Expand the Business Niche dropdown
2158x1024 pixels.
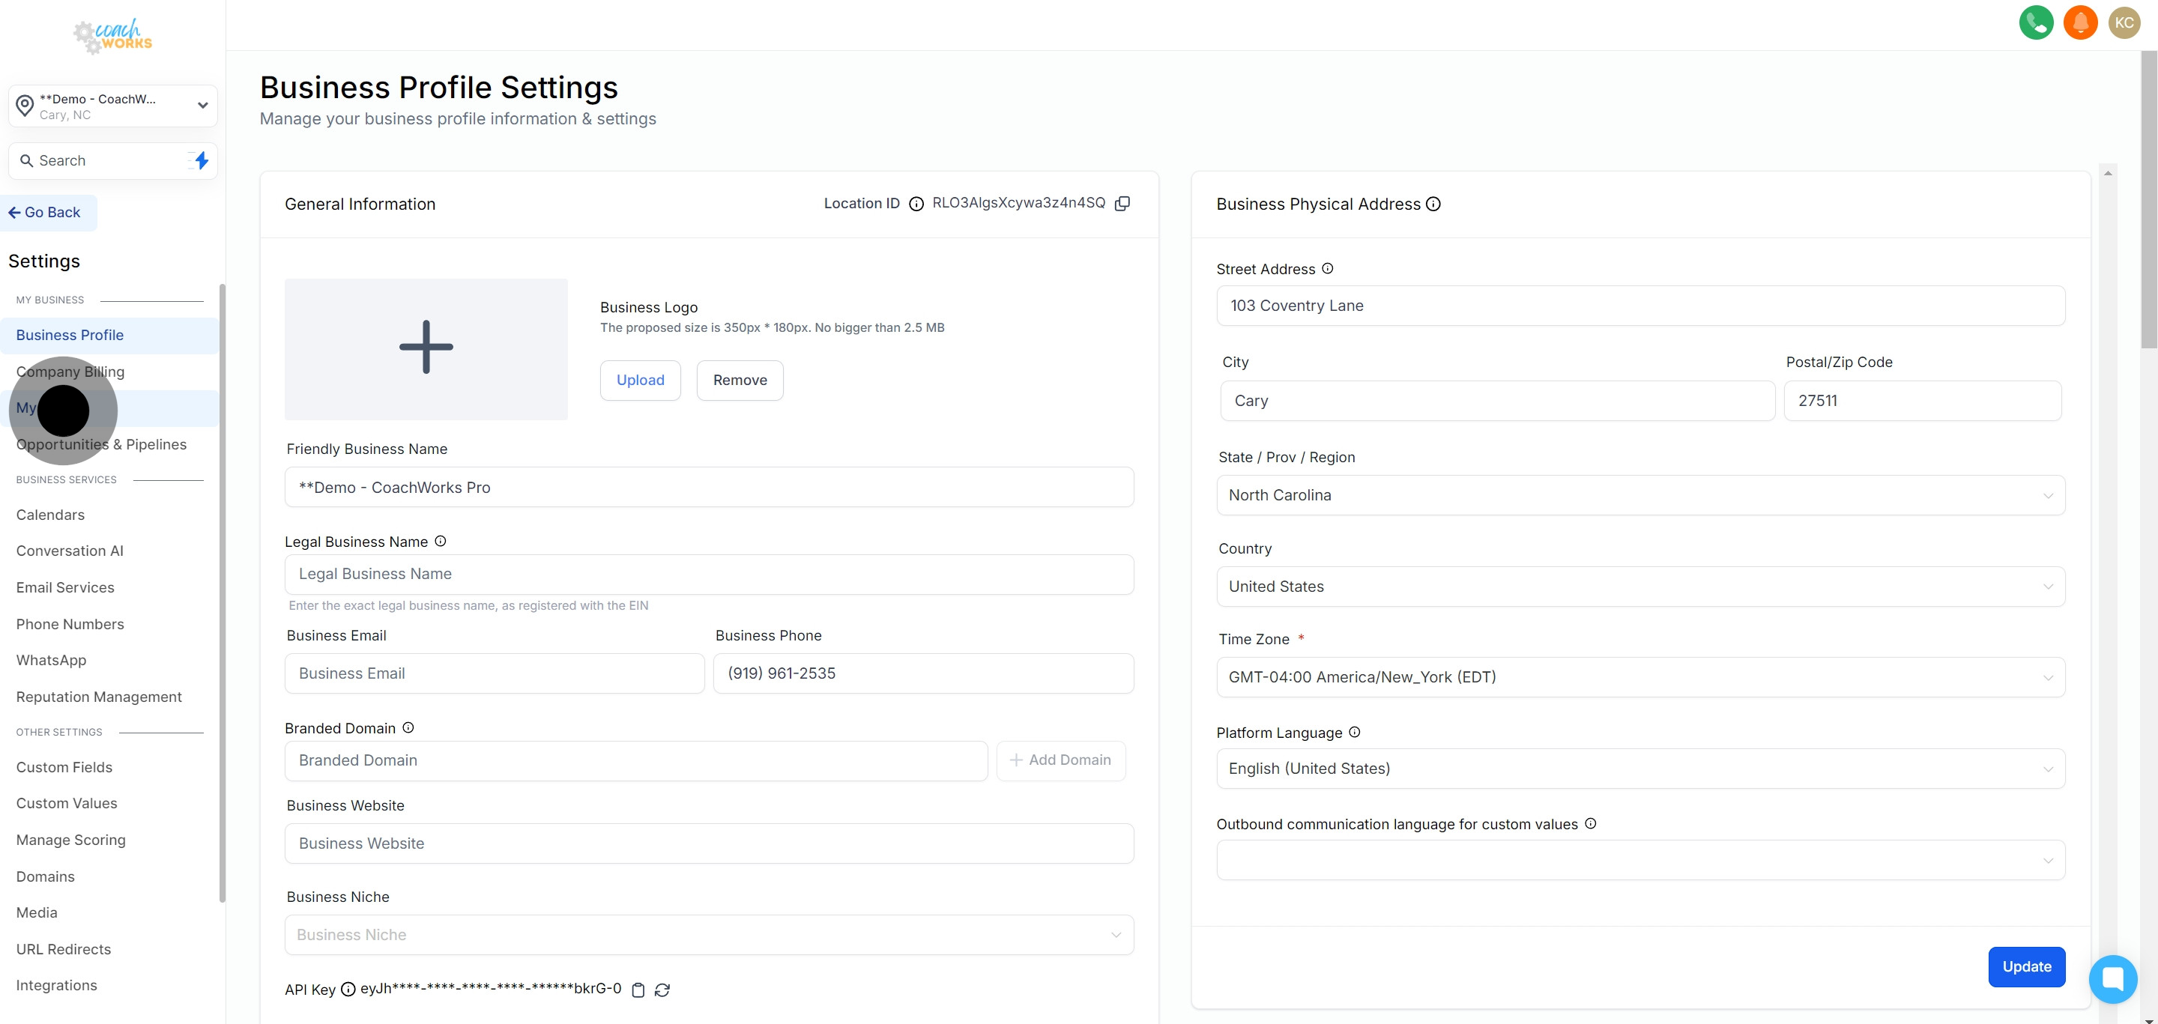[x=709, y=934]
